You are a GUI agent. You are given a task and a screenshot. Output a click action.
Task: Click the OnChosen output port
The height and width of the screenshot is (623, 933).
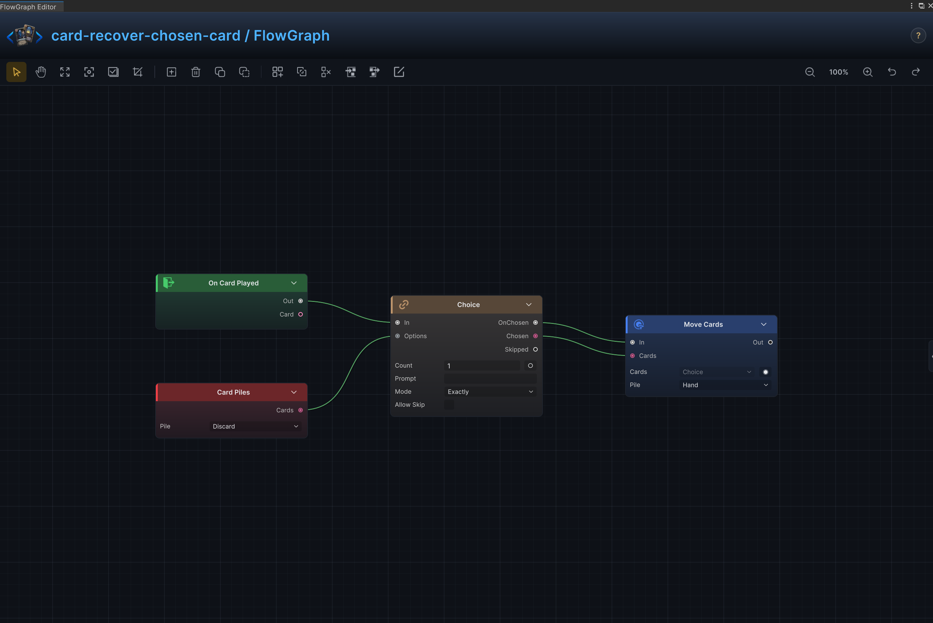coord(535,322)
